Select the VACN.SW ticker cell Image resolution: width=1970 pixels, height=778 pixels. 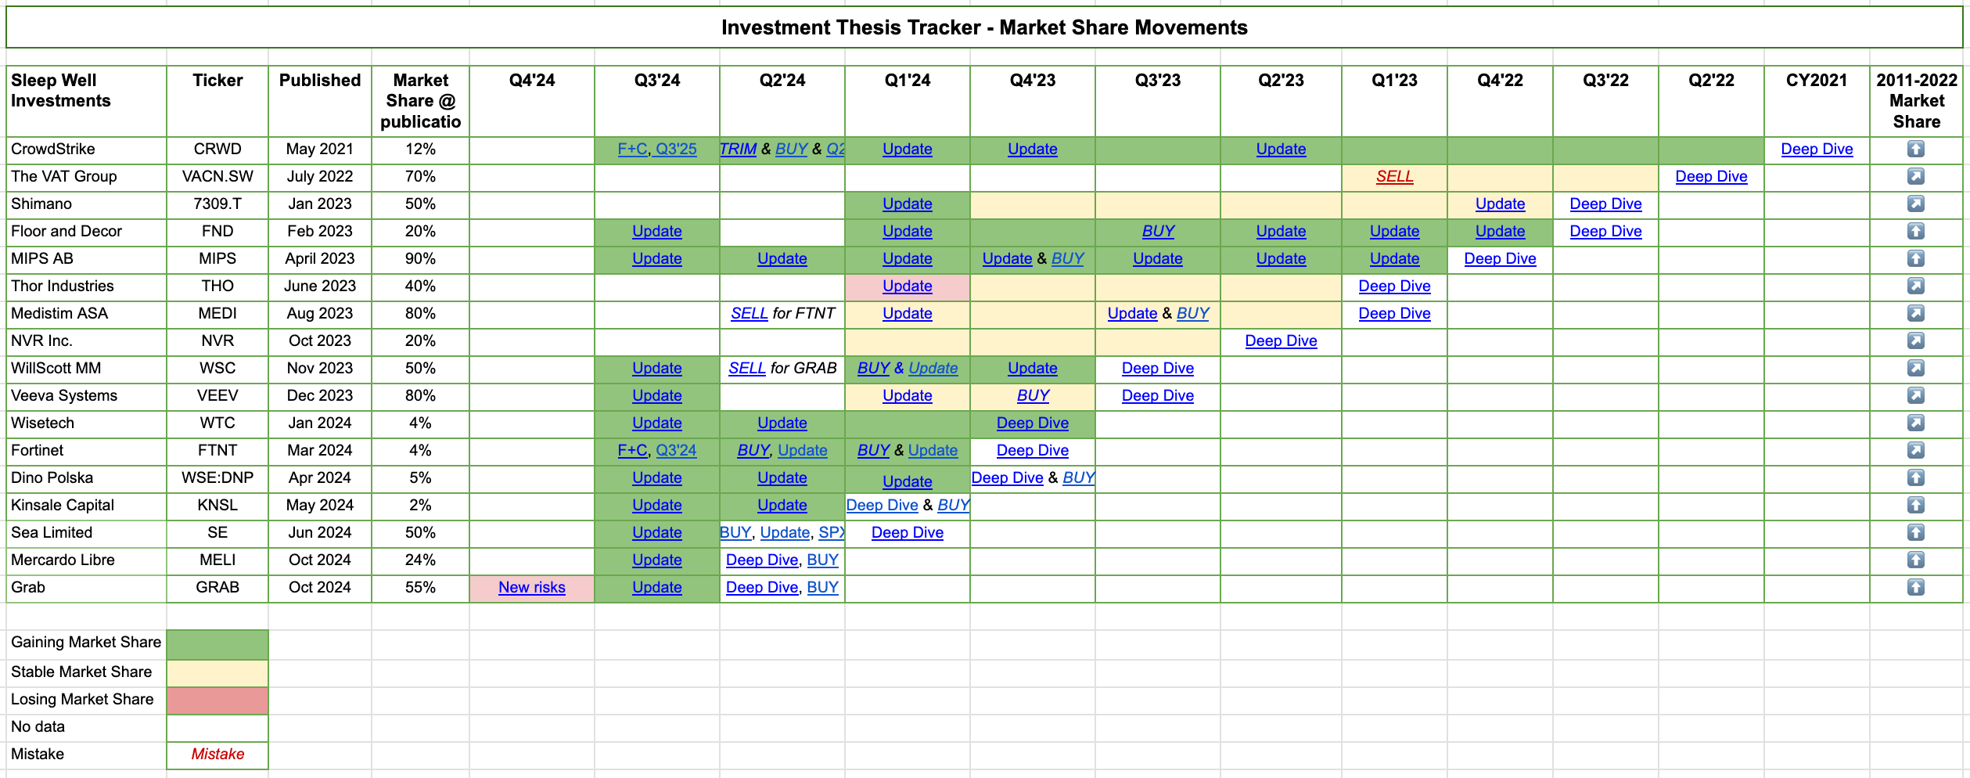click(217, 176)
